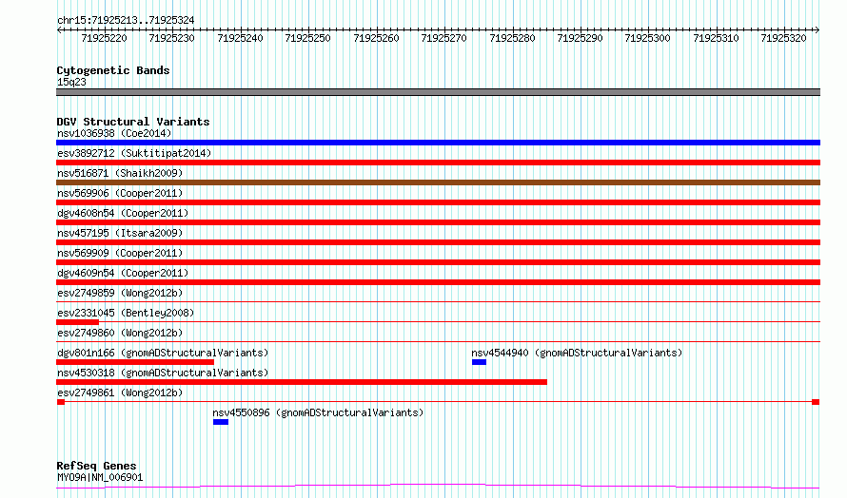The width and height of the screenshot is (847, 498).
Task: Select the gray 15q23 cytogenetic band bar
Action: (x=438, y=92)
